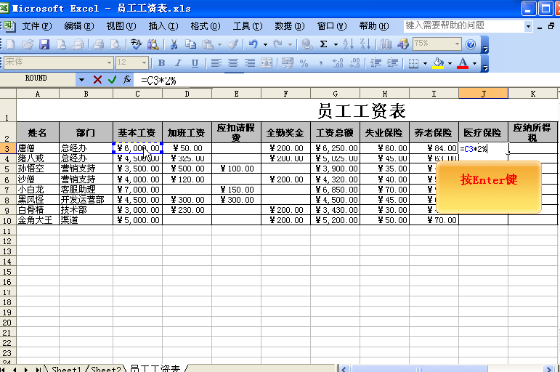Viewport: 560px width, 372px height.
Task: Run the spelling check tool
Action: pyautogui.click(x=136, y=44)
